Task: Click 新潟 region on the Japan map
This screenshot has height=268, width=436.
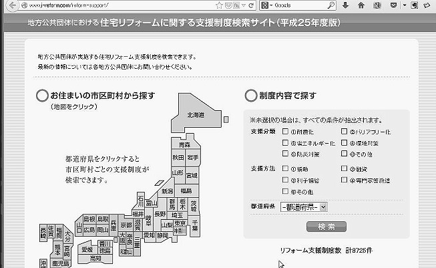Action: coord(166,191)
